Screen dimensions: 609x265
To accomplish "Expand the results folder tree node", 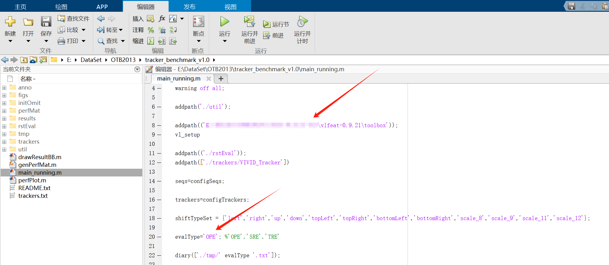I will coord(4,119).
